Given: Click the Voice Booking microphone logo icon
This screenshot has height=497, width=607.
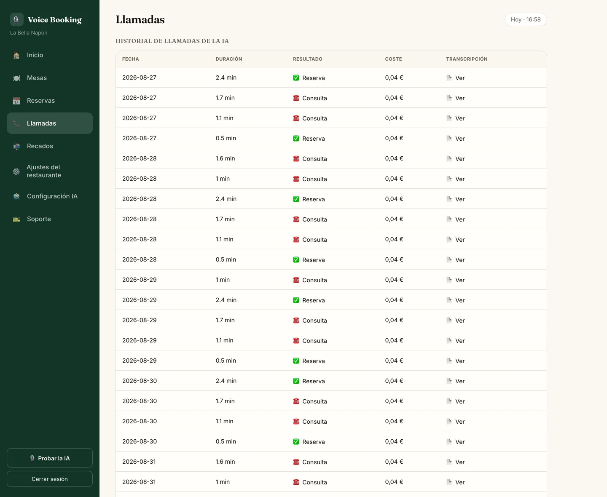Looking at the screenshot, I should coord(16,19).
